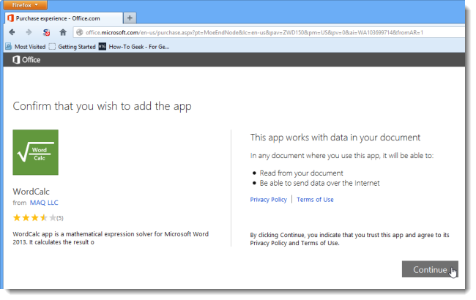Click the site identity globe icon
The height and width of the screenshot is (300, 476).
[80, 32]
